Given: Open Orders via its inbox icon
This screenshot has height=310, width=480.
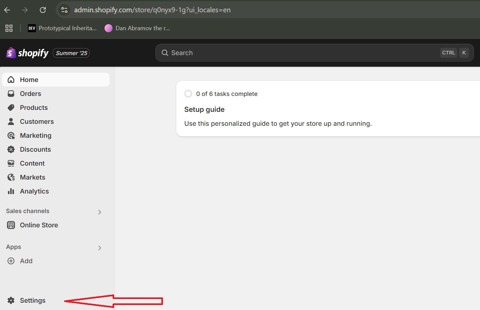Looking at the screenshot, I should coord(11,94).
